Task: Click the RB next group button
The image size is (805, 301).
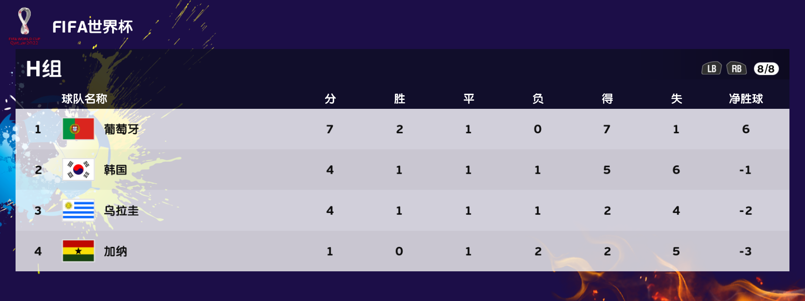Action: [737, 69]
